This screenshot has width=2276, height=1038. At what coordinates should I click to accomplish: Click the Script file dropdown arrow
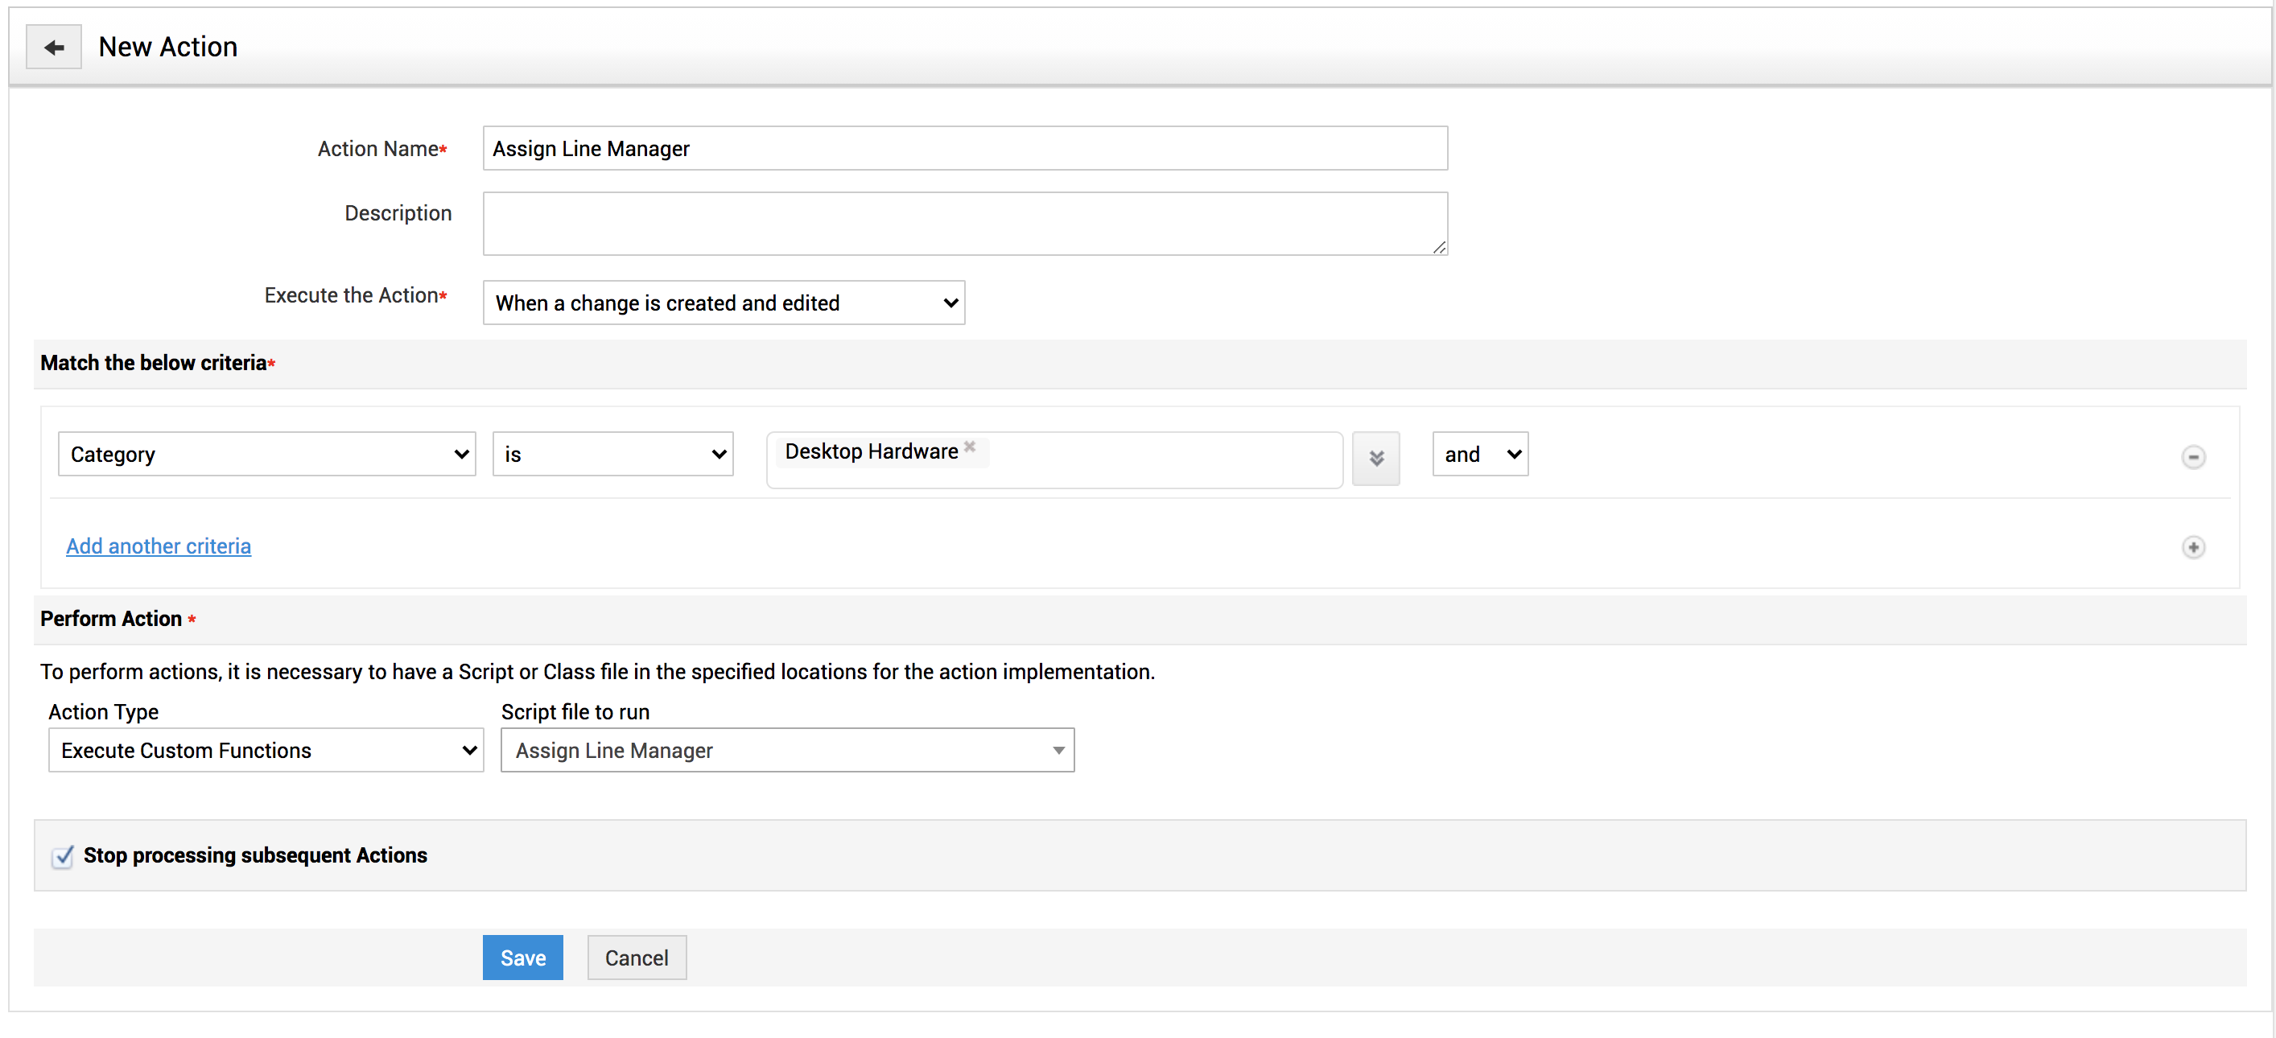coord(1058,750)
